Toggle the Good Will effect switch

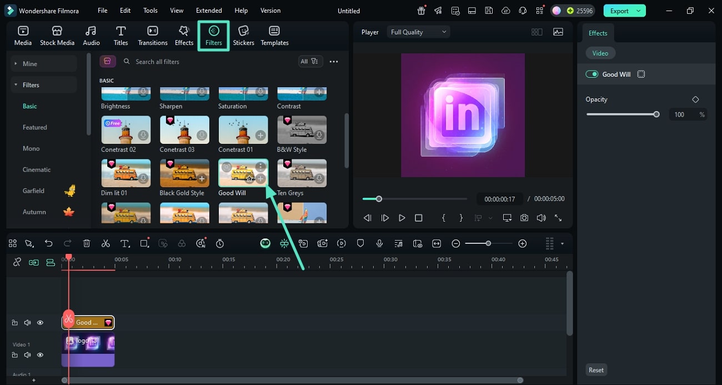coord(592,74)
